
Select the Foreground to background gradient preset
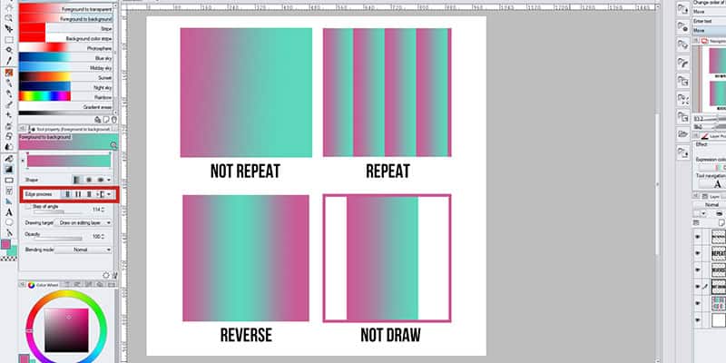click(x=65, y=18)
